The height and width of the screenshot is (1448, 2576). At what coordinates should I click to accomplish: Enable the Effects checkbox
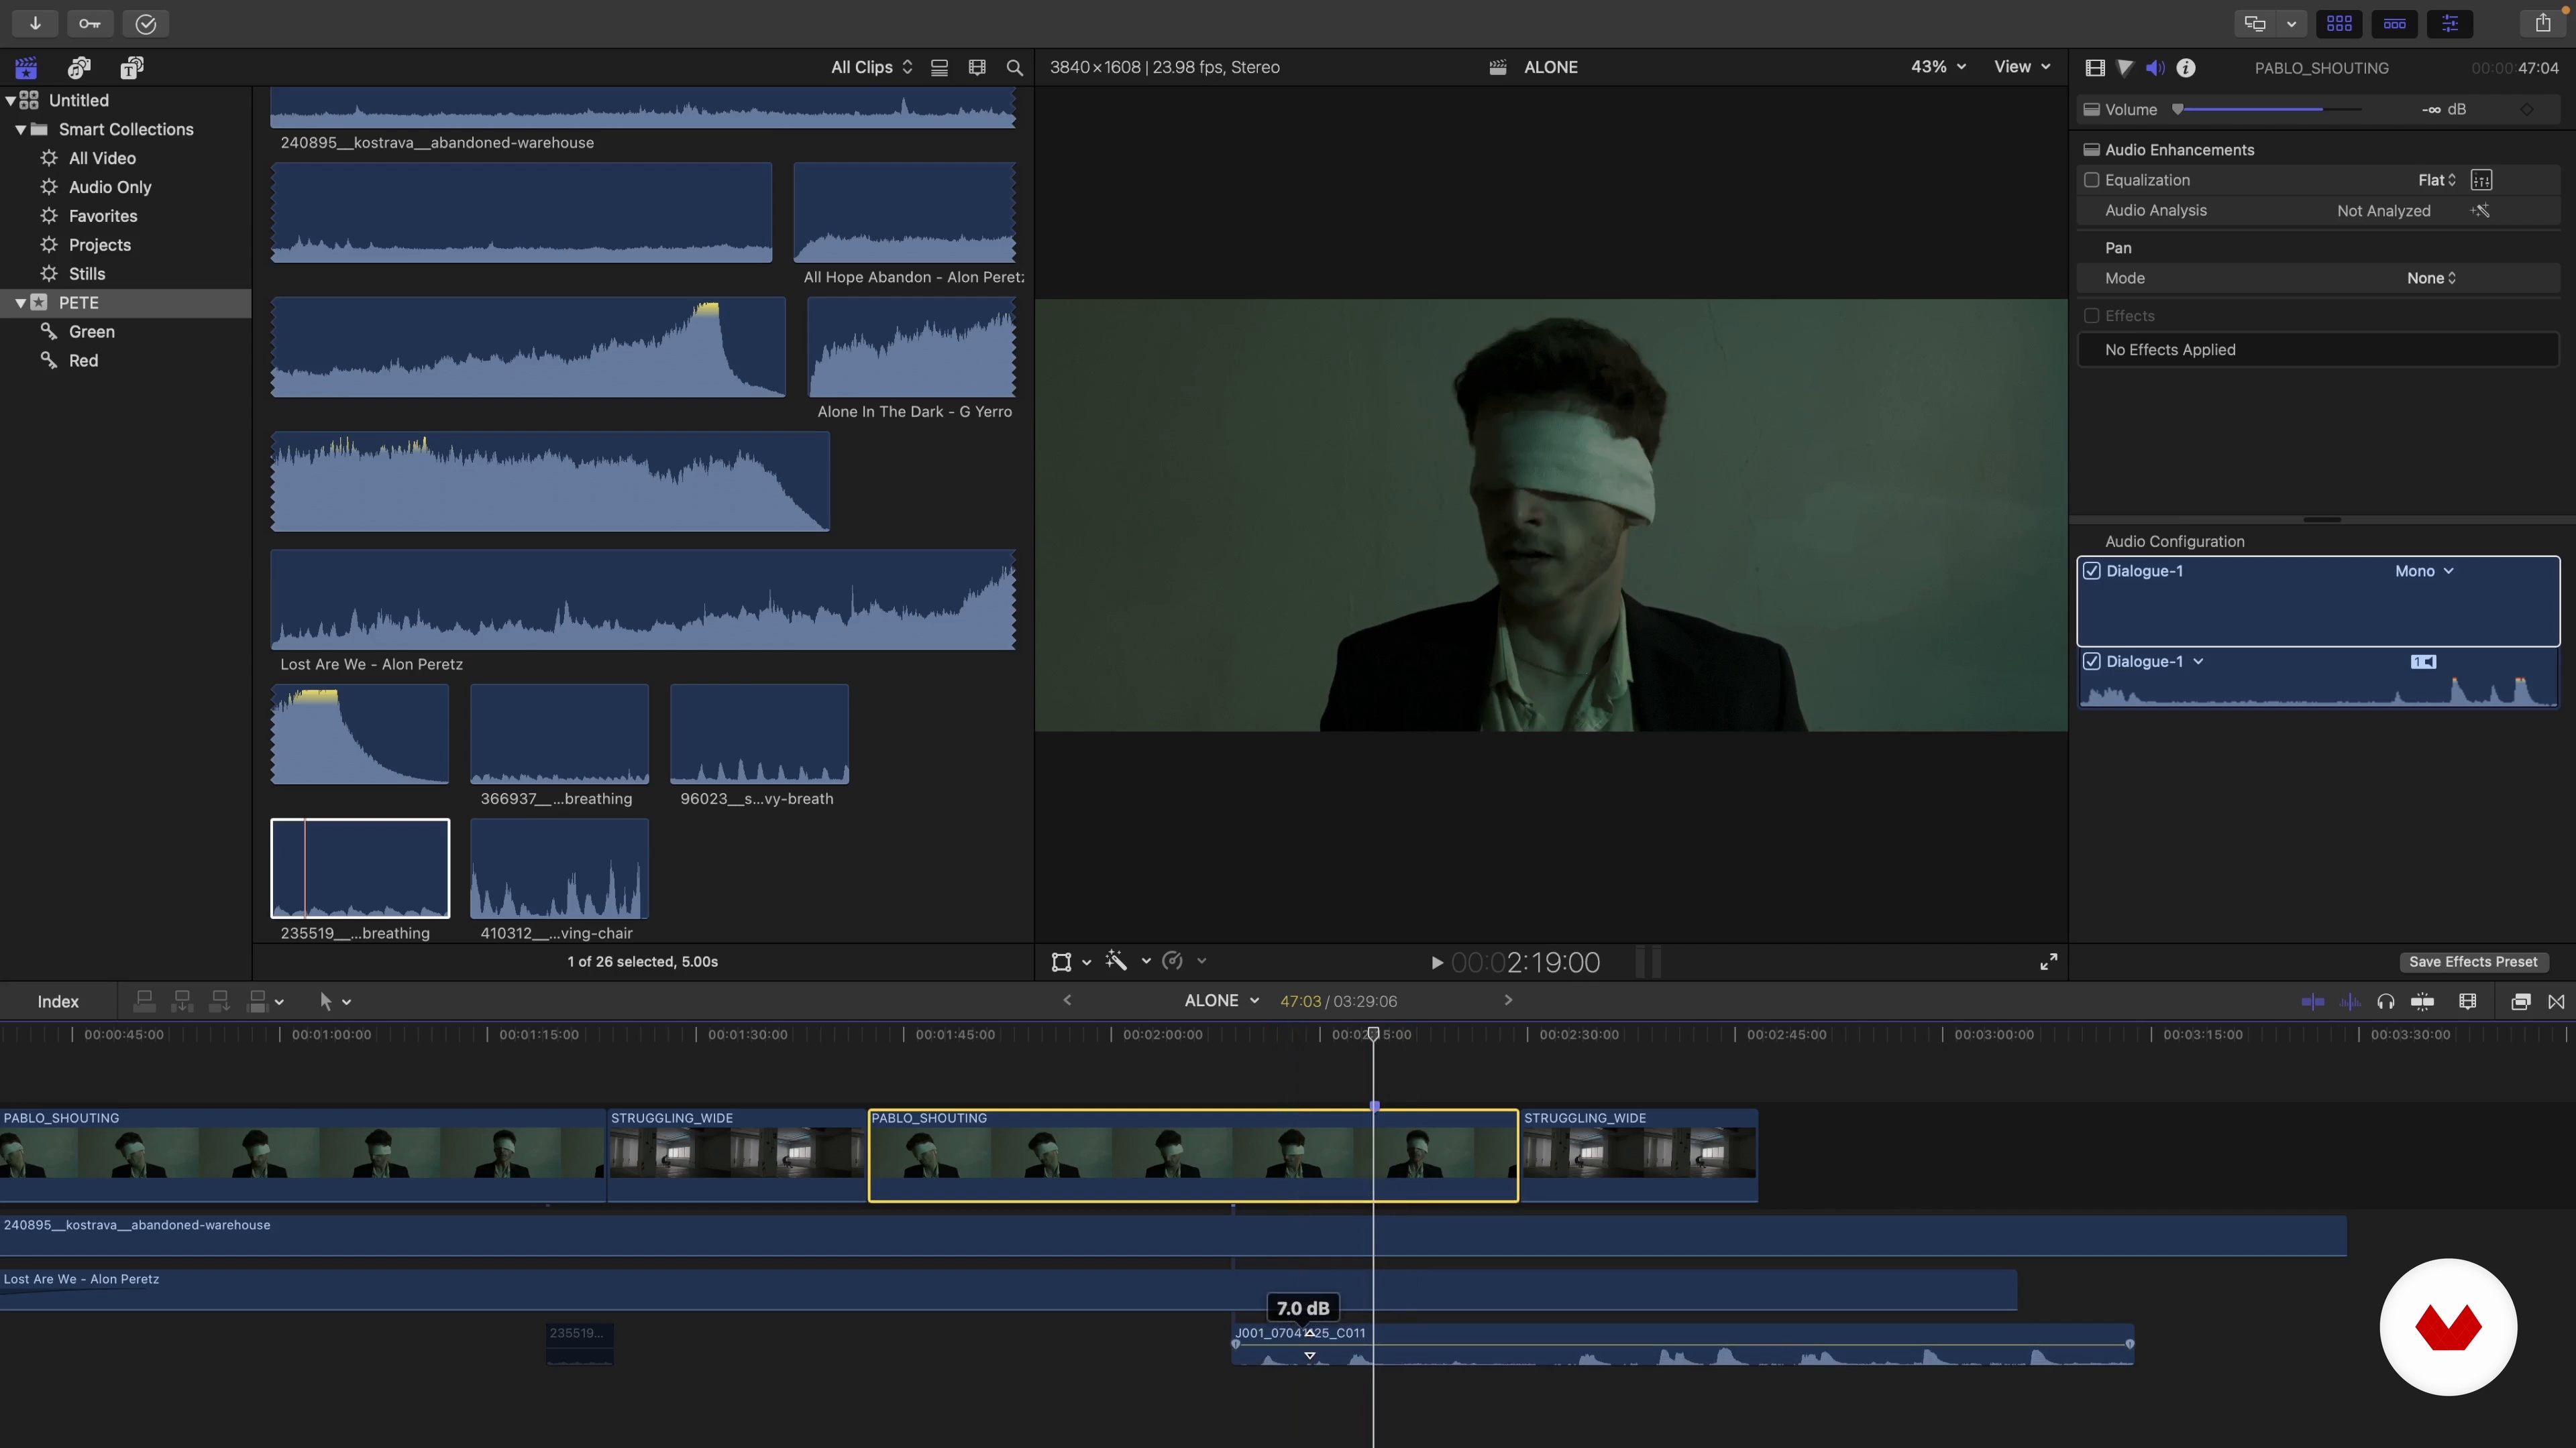[x=2091, y=316]
